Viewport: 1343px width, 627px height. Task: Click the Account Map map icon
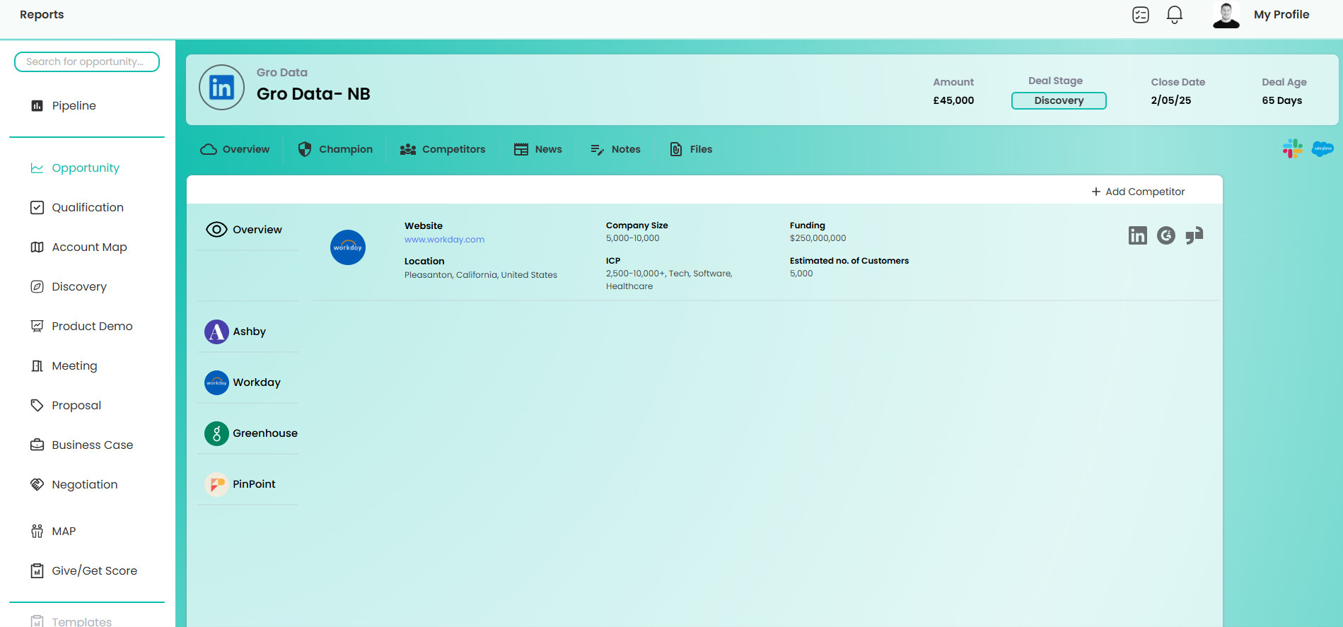click(37, 247)
